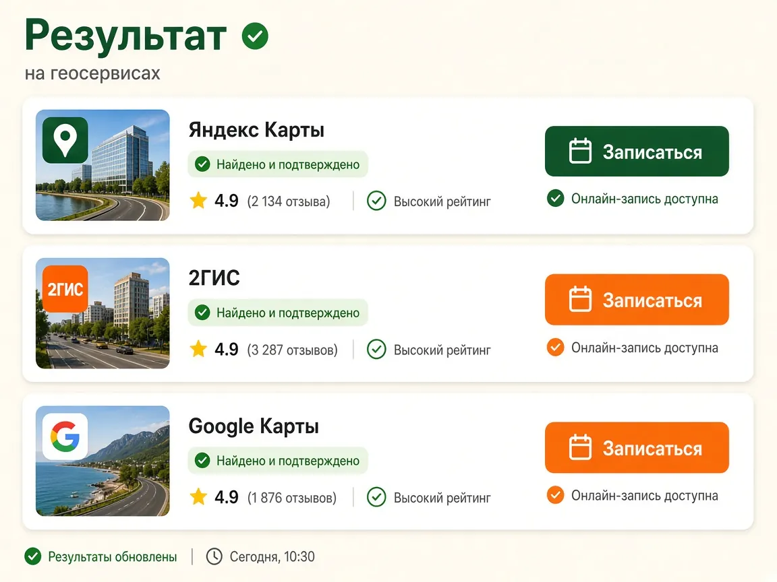Click the green check beside Яндекс Онлайн-запись доступна
The height and width of the screenshot is (582, 777).
(556, 199)
